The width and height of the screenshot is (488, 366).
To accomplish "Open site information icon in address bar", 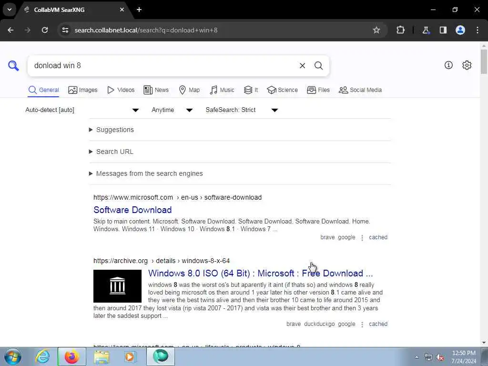I will coord(65,30).
